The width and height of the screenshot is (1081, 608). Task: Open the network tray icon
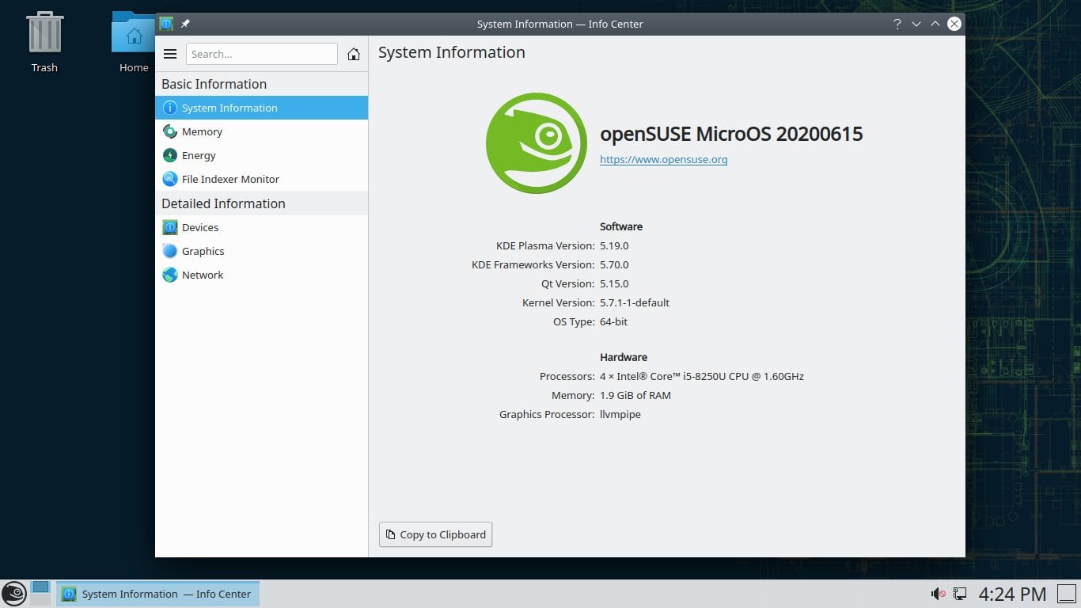[960, 594]
